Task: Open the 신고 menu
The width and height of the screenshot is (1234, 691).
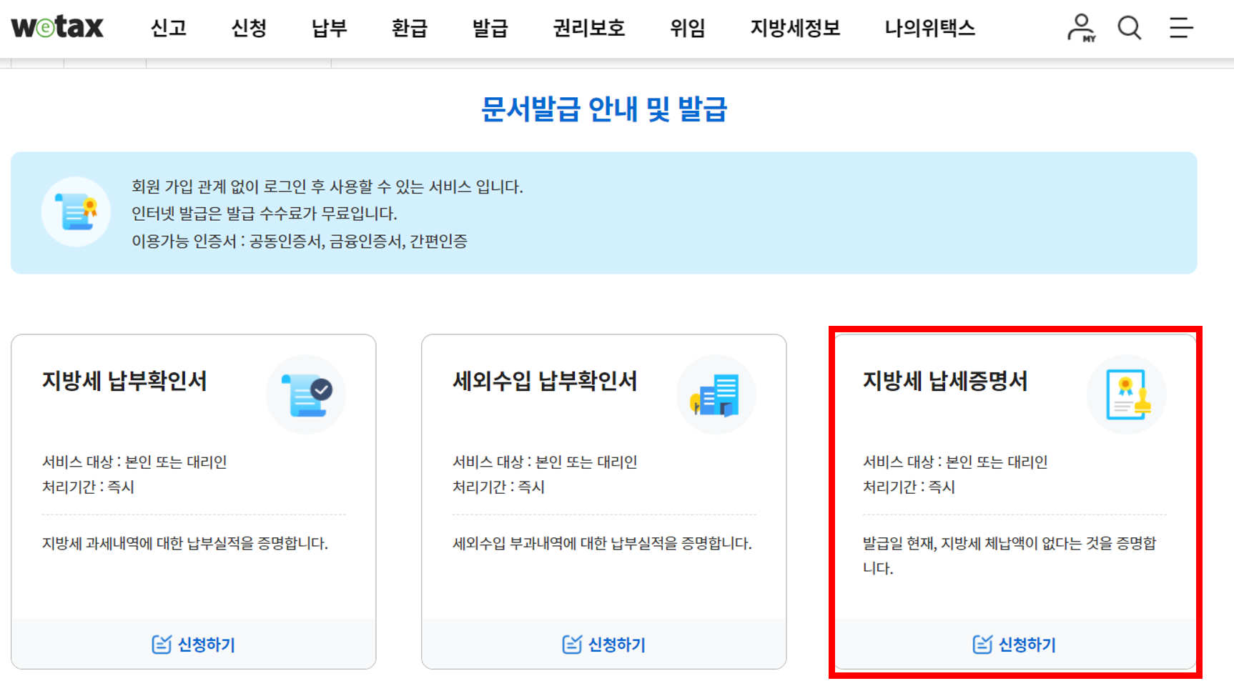Action: click(169, 27)
